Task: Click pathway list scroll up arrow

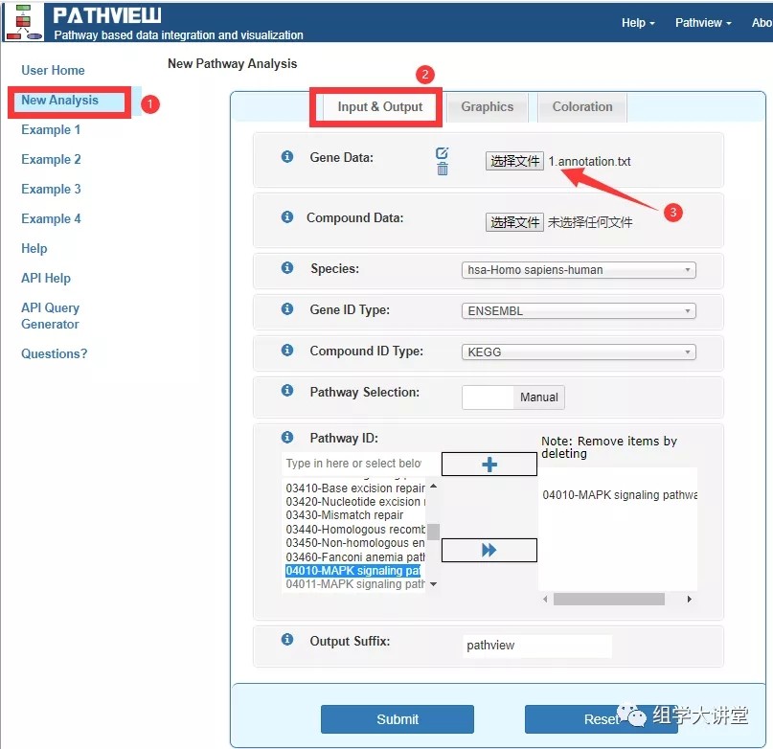Action: pyautogui.click(x=433, y=487)
